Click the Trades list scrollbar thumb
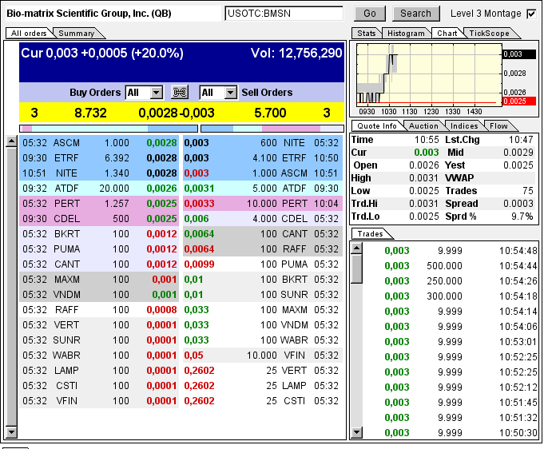 (x=356, y=269)
